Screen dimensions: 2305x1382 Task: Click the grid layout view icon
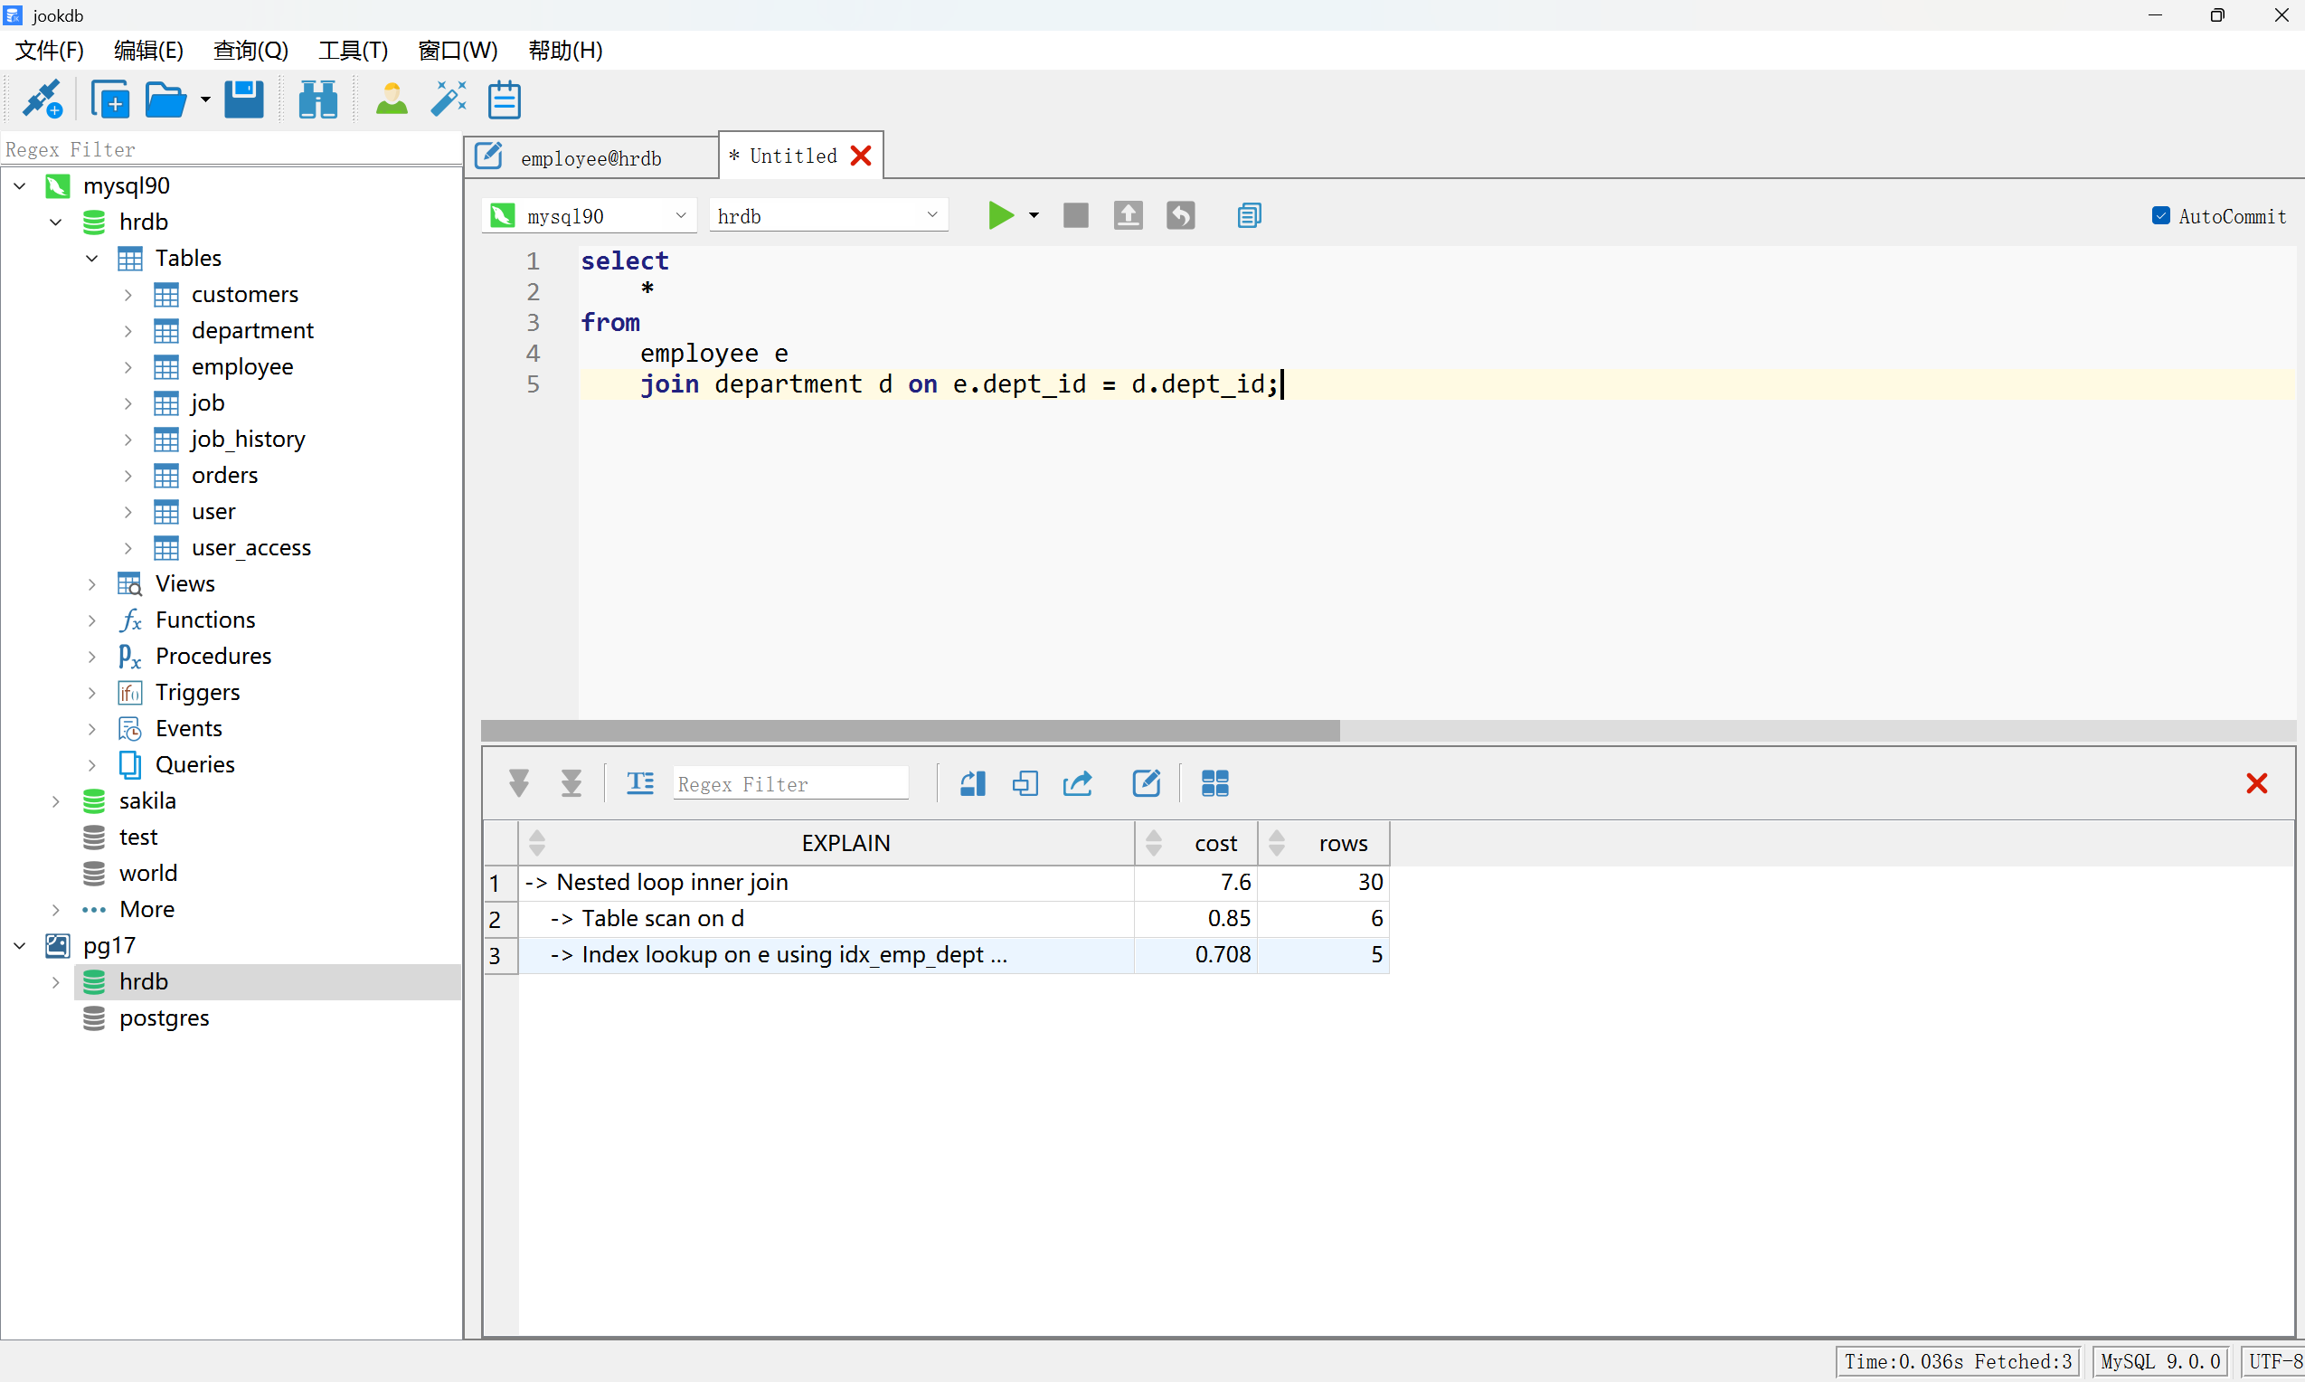1214,783
